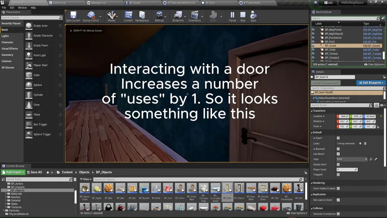The width and height of the screenshot is (387, 218).
Task: Open Window menu
Action: (x=22, y=8)
